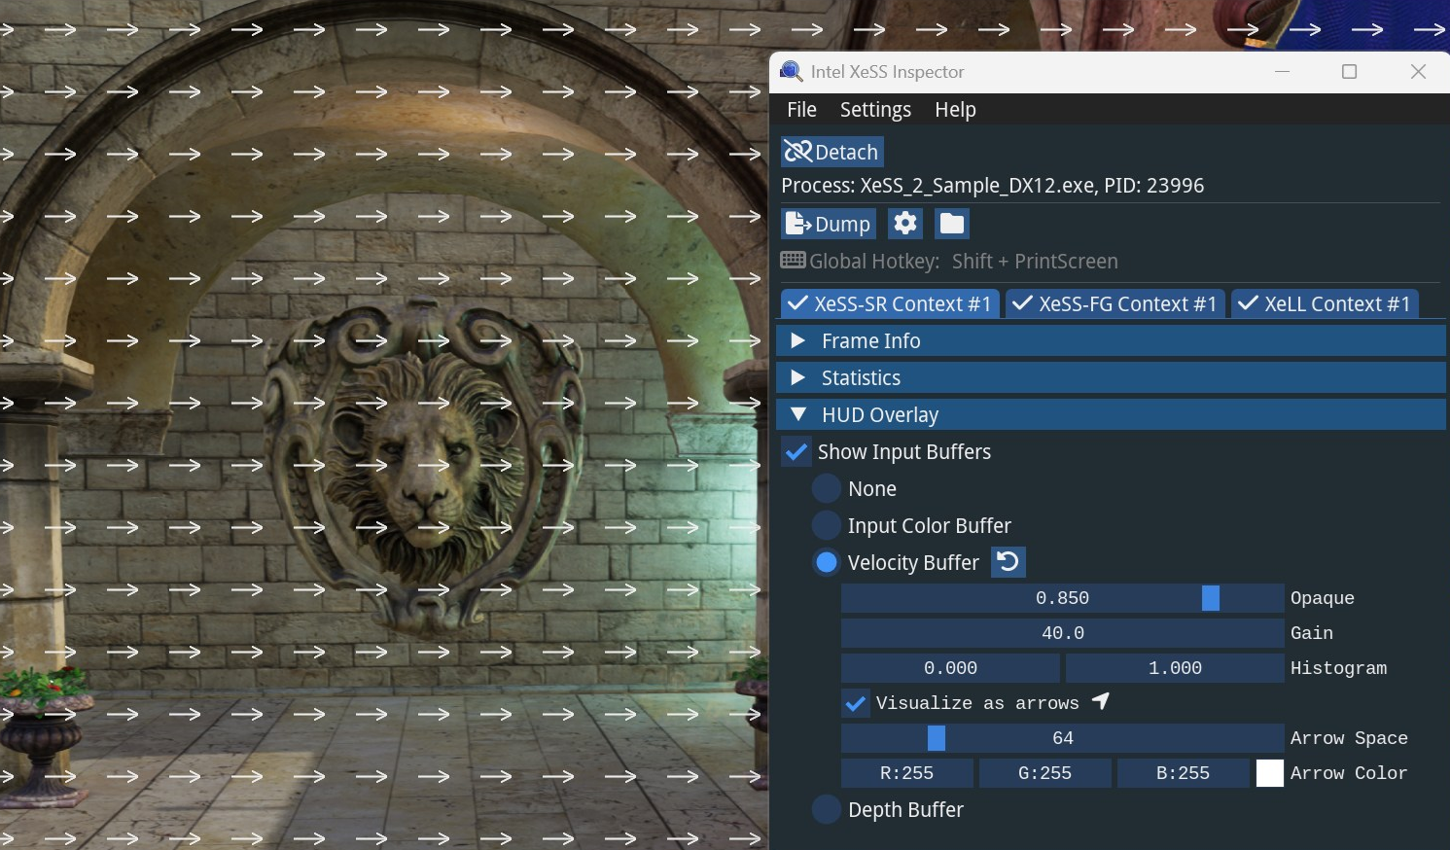The image size is (1450, 850).
Task: Click the Opaque slider
Action: 1062,597
